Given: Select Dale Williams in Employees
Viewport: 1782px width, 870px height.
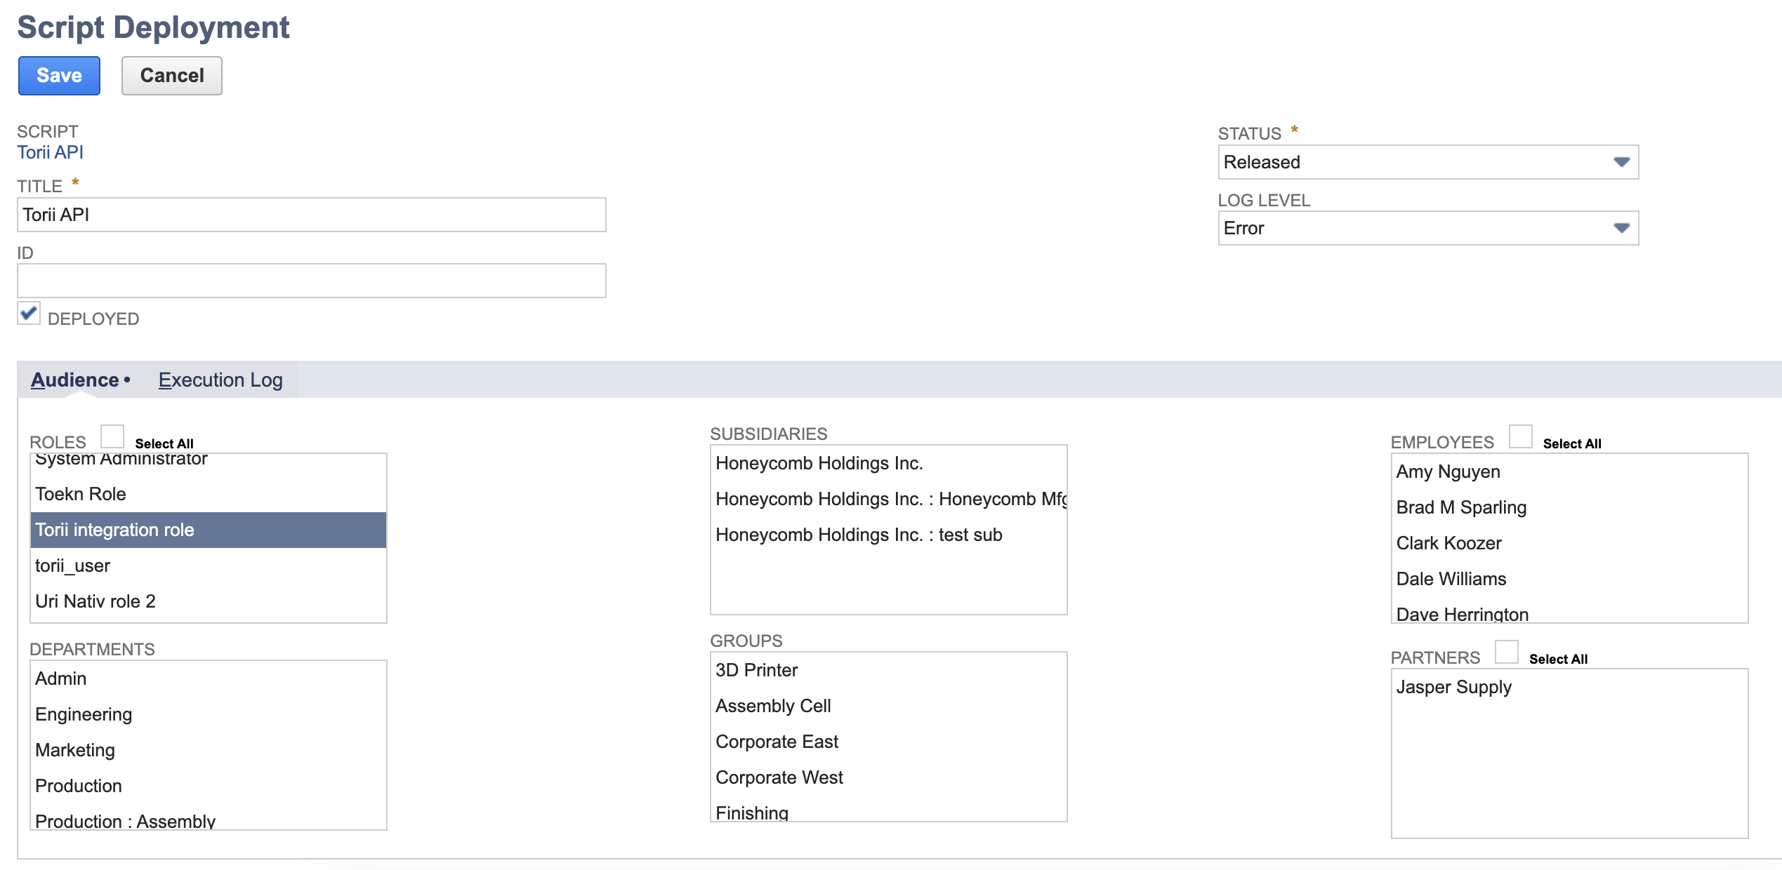Looking at the screenshot, I should coord(1569,579).
